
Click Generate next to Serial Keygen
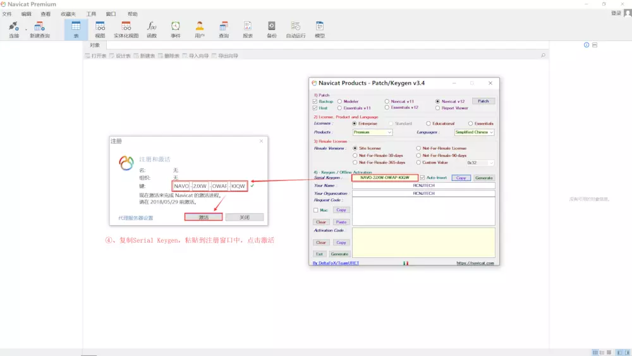pos(483,178)
